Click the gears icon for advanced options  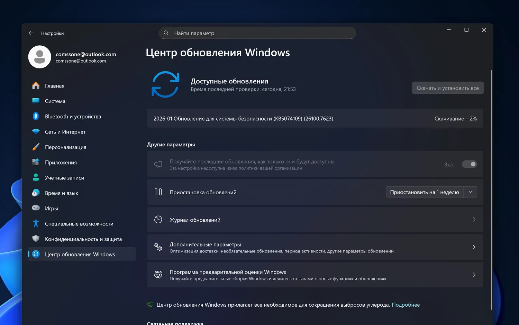(158, 247)
